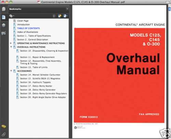171x139 pixels.
Task: Collapse the Accessories bookmark group
Action: click(11, 71)
